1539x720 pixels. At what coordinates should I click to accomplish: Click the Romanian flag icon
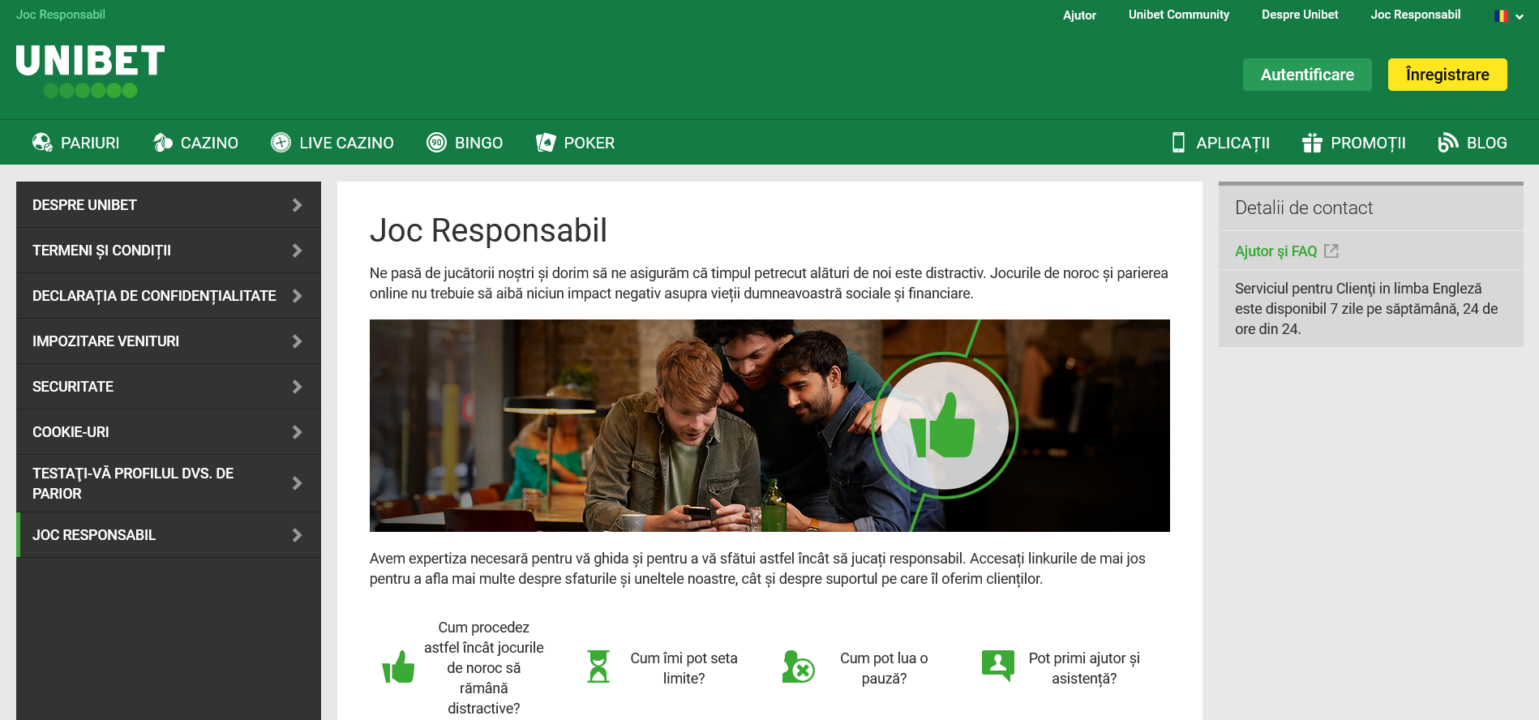[1501, 15]
